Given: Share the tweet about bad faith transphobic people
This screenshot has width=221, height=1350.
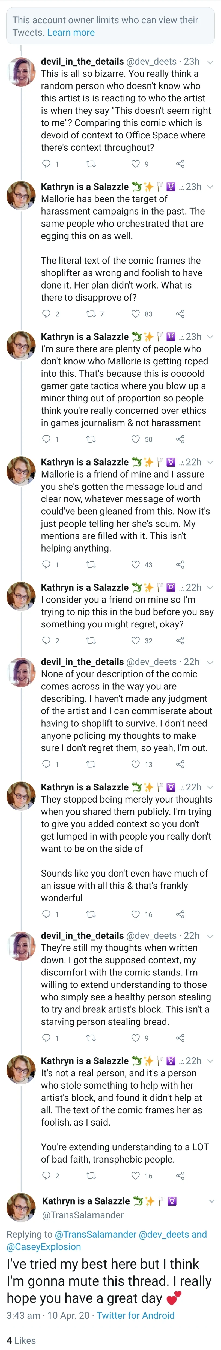Looking at the screenshot, I should (x=180, y=1175).
